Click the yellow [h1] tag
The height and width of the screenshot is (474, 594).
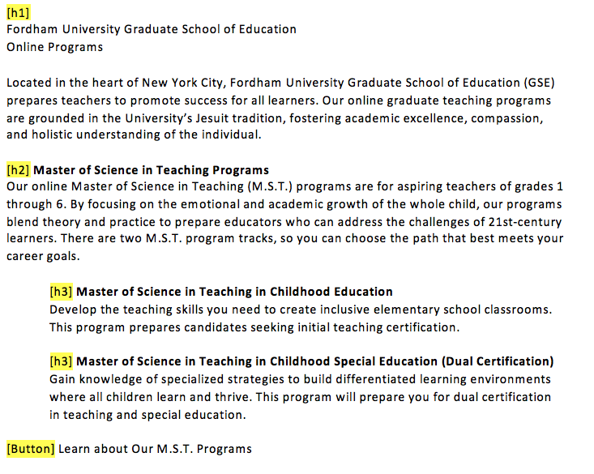coord(18,12)
